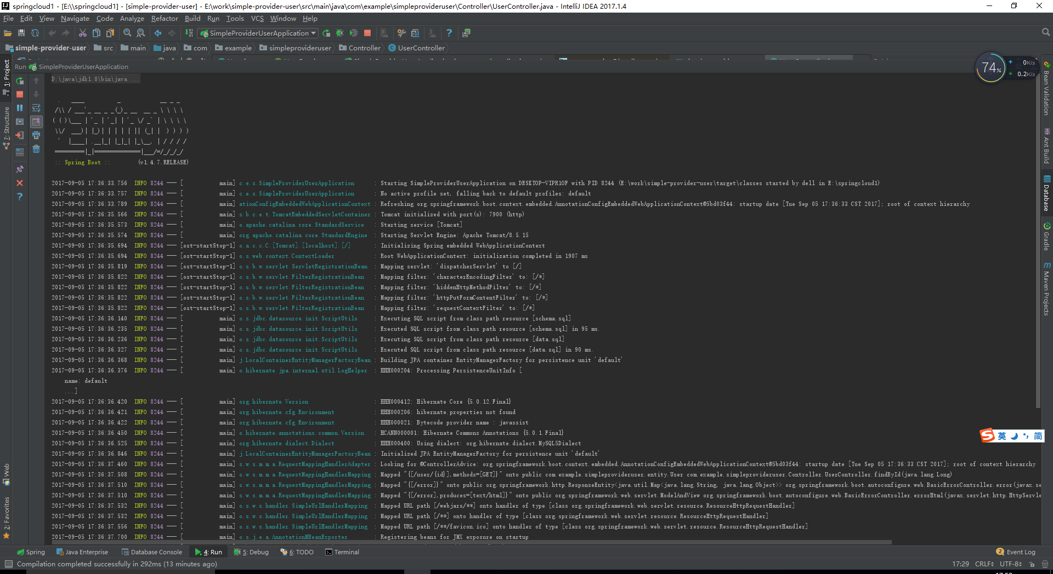Click the console horizontal scrollbar
The height and width of the screenshot is (574, 1053).
click(472, 542)
